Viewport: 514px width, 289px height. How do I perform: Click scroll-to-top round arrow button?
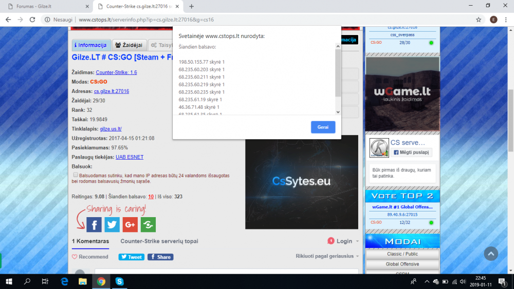491,254
